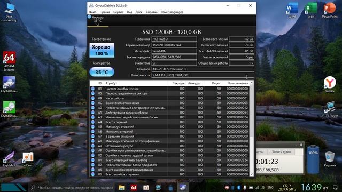Click the Серийный номер field
The width and height of the screenshot is (342, 192).
pos(174,45)
